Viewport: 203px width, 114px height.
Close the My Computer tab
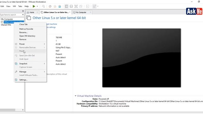tap(90, 12)
